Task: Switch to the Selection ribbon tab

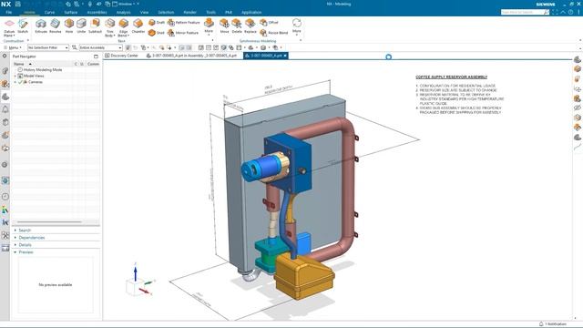Action: pyautogui.click(x=166, y=12)
